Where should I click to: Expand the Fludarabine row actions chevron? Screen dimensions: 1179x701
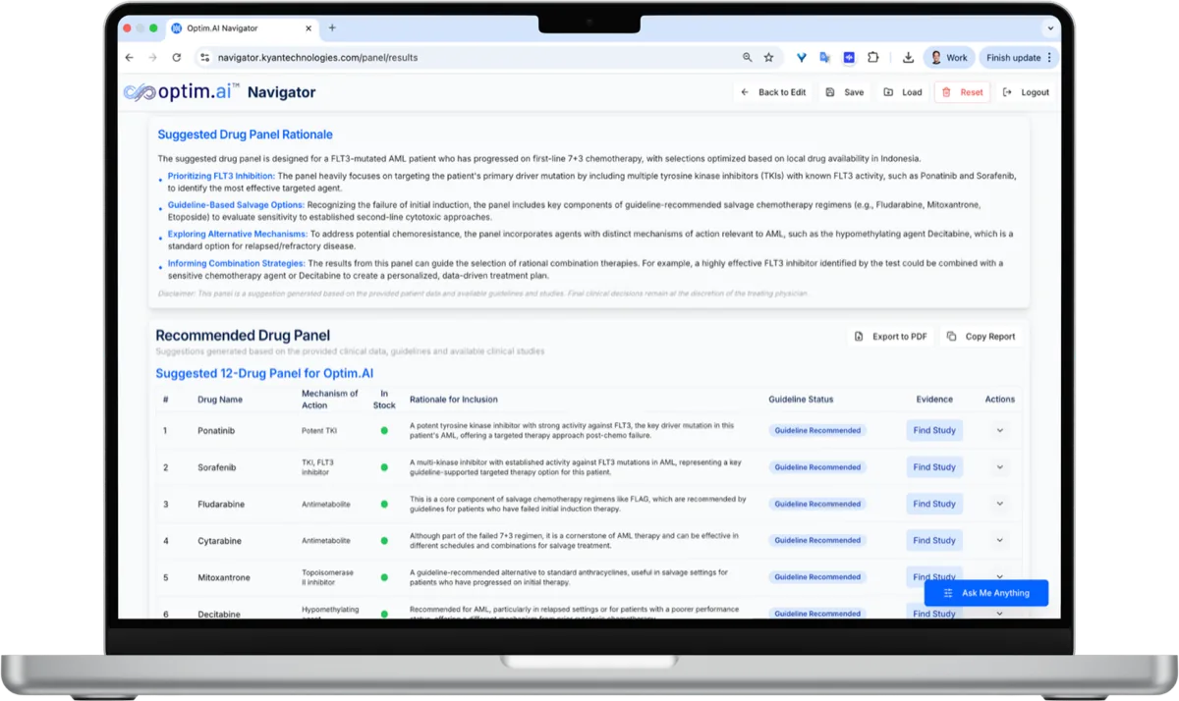click(1000, 504)
